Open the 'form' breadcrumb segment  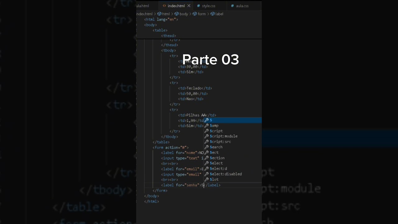202,14
